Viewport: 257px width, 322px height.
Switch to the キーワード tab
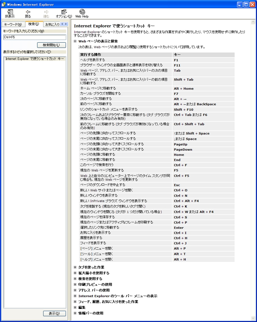point(13,25)
